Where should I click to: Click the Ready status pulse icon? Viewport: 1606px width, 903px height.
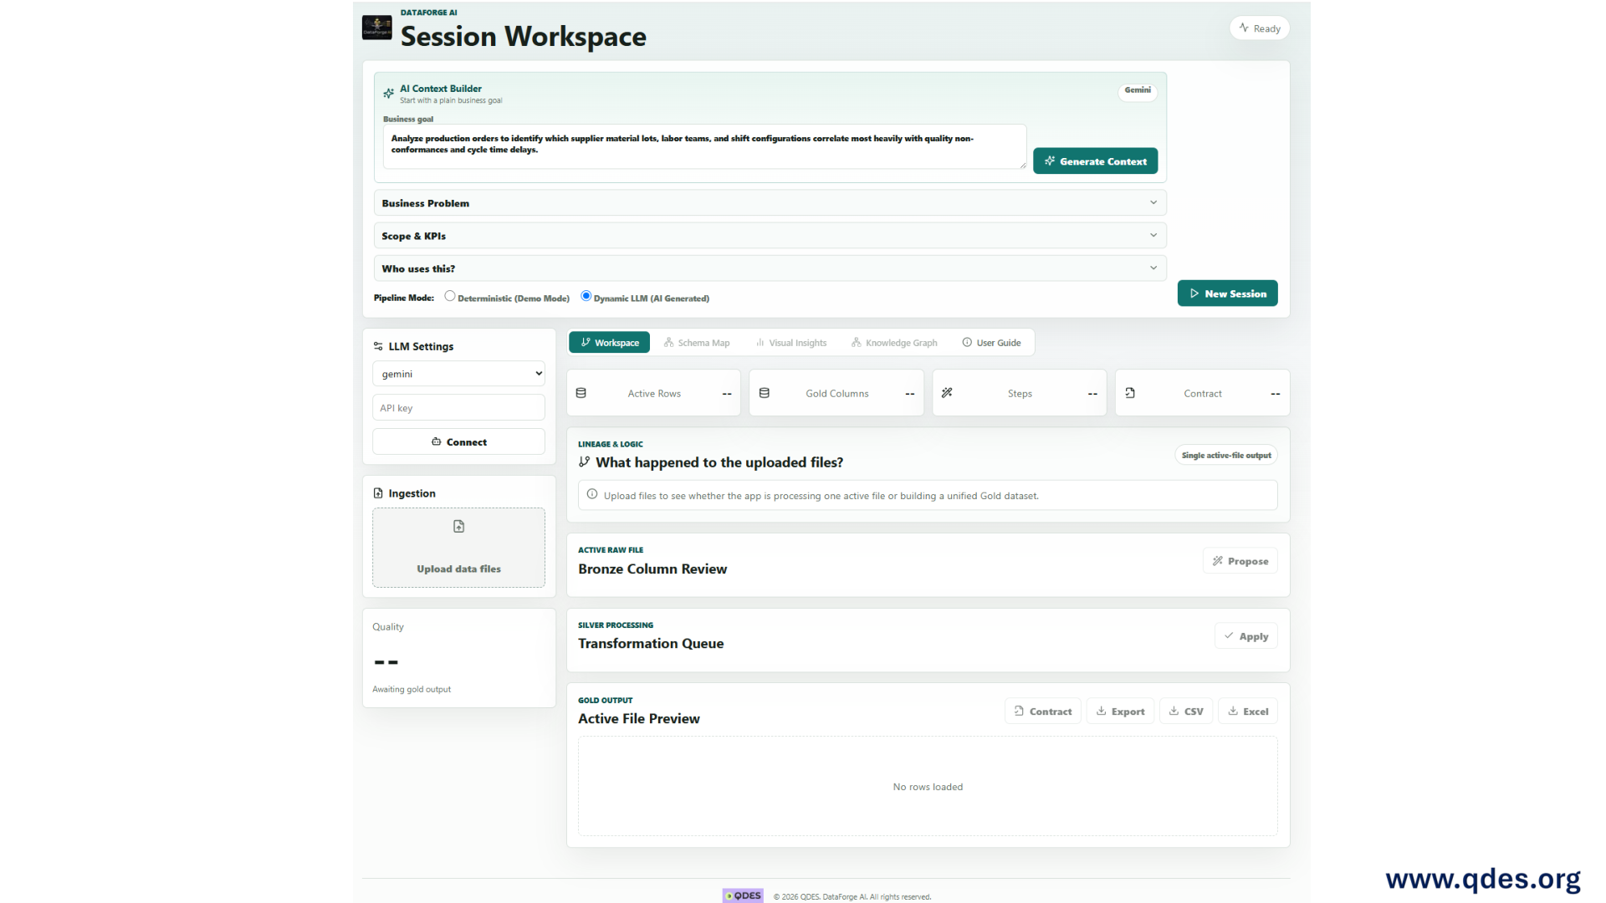(1244, 28)
